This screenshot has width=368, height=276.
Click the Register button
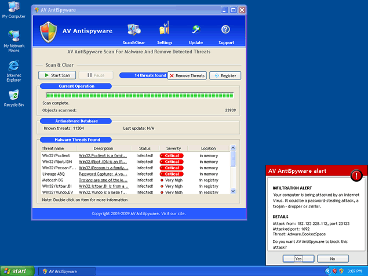pyautogui.click(x=225, y=75)
